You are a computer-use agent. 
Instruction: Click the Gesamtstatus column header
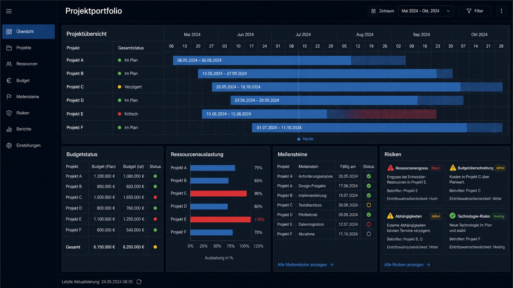coord(131,48)
